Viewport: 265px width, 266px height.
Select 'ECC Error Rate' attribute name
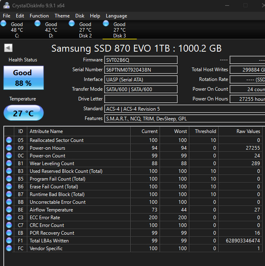[45, 218]
